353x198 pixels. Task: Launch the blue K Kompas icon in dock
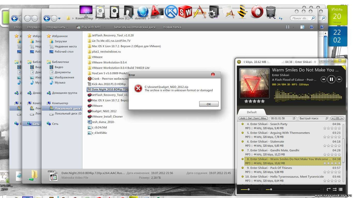171,12
